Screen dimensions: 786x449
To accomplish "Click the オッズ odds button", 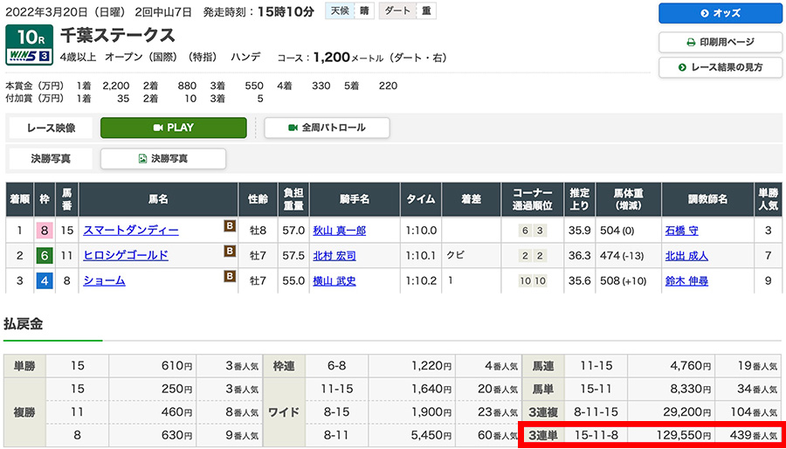I will pyautogui.click(x=720, y=13).
